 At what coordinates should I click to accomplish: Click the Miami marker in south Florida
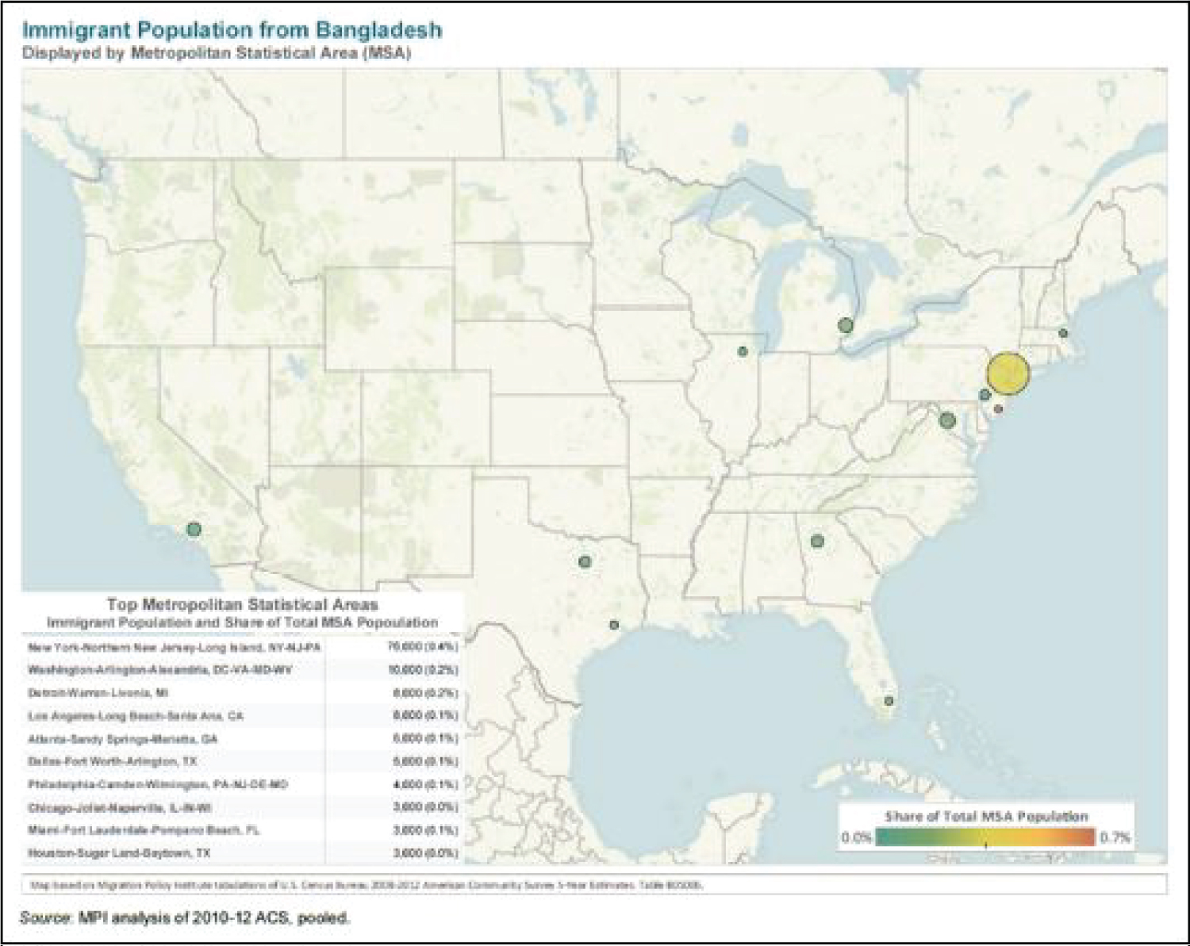pyautogui.click(x=889, y=701)
